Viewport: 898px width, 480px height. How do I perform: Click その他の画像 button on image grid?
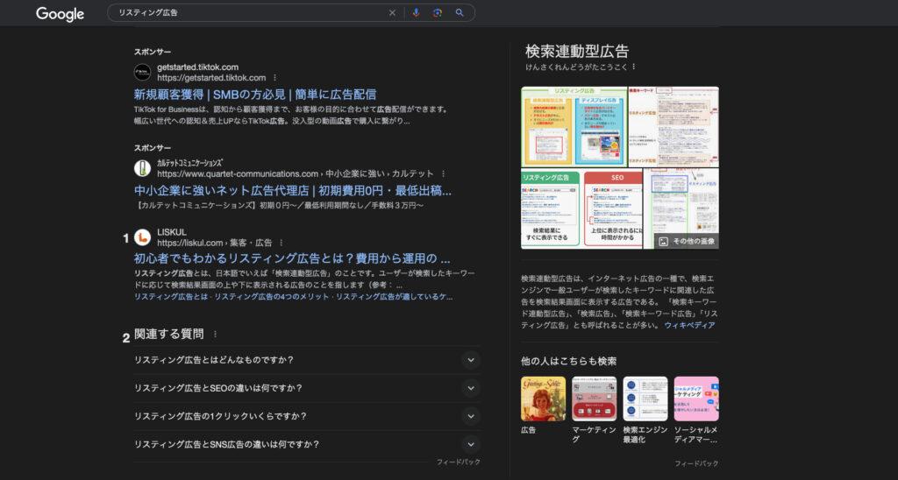pyautogui.click(x=687, y=241)
